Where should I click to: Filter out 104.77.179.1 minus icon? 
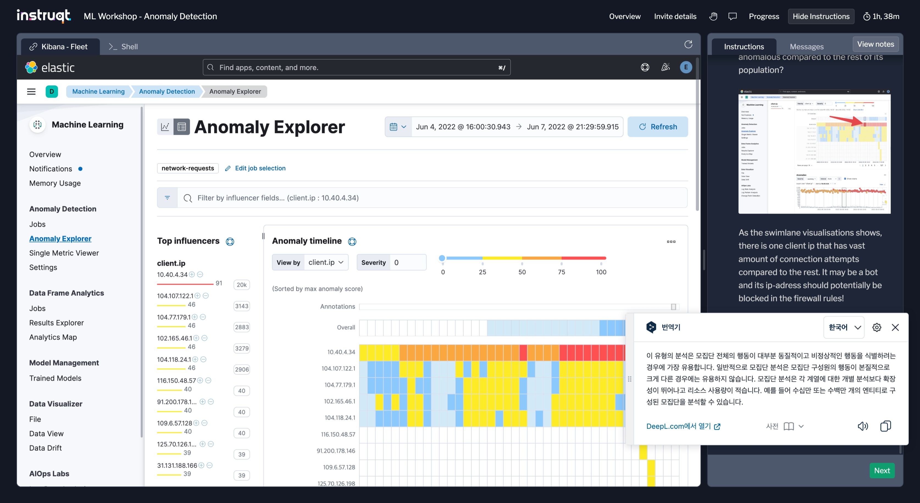[203, 317]
